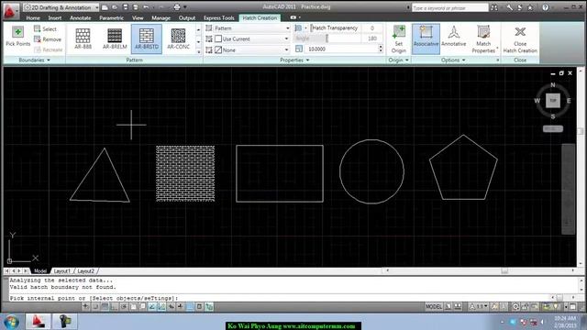Click the Communication Center wrench icon

pos(510,7)
